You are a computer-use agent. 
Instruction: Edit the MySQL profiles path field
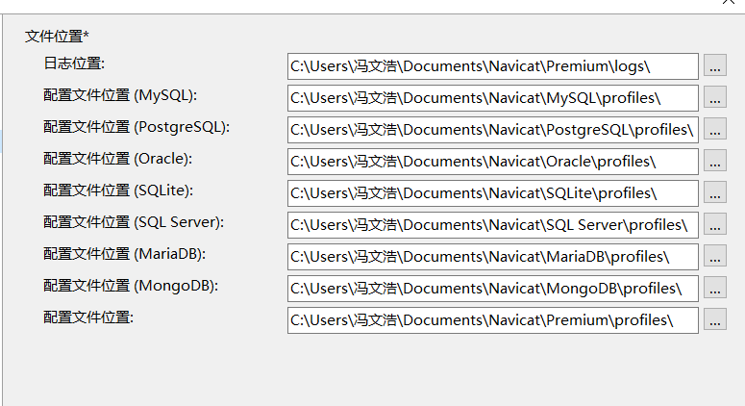(493, 98)
